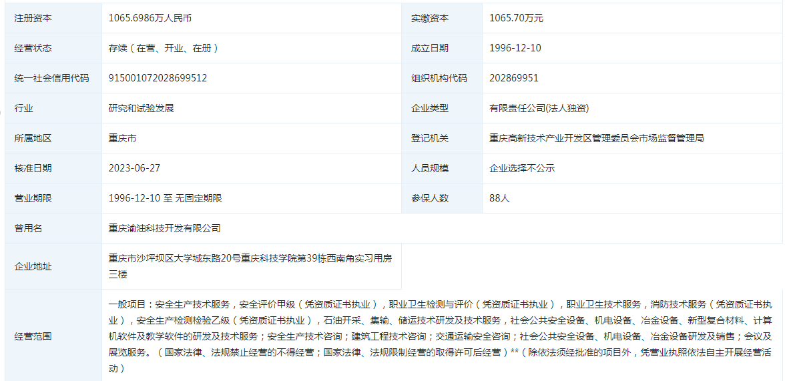Click the staff size value 企业选择不公示
Viewport: 785px width, 381px height.
(x=521, y=168)
